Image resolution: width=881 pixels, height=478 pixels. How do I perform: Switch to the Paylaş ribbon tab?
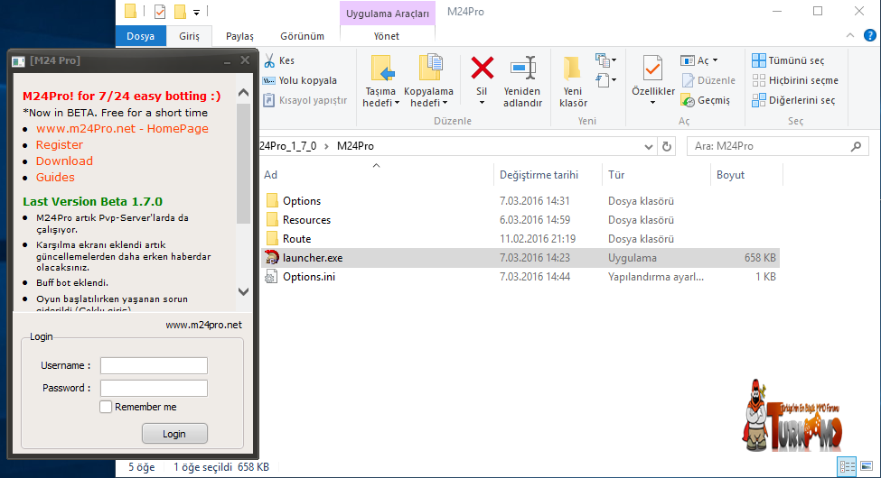(240, 36)
